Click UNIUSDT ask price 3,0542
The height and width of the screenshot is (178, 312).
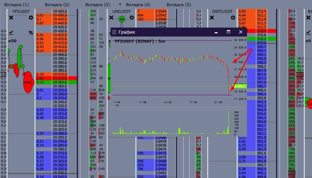click(161, 15)
